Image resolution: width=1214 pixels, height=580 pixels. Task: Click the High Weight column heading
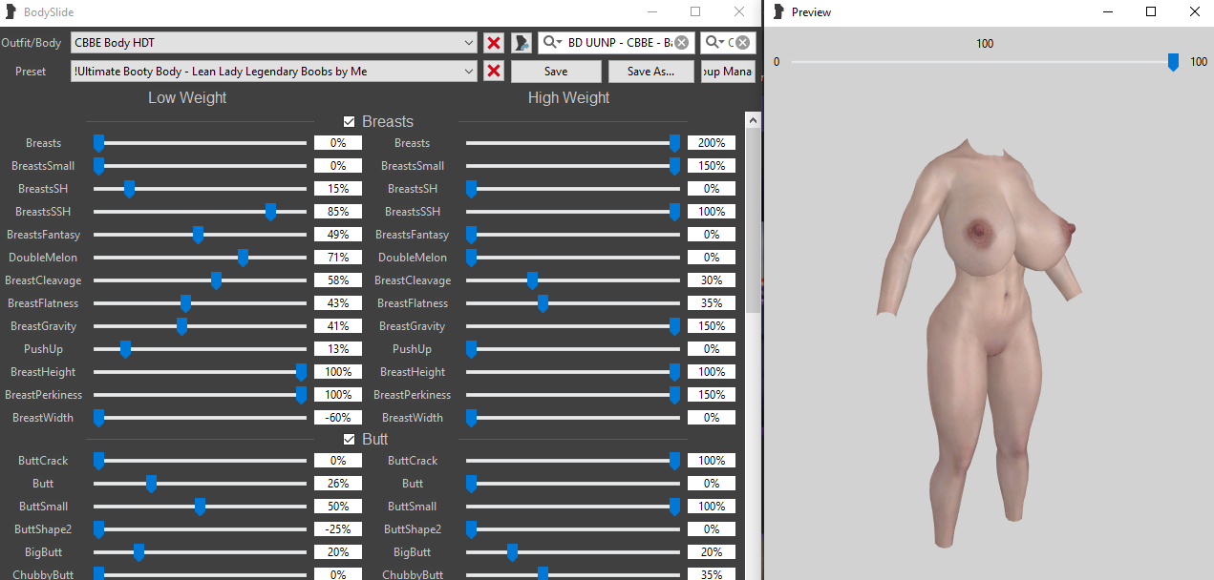[568, 97]
